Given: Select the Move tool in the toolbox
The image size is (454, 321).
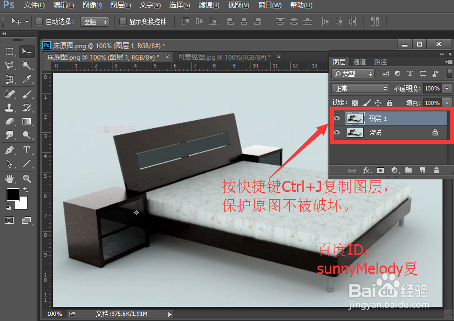Looking at the screenshot, I should (27, 52).
